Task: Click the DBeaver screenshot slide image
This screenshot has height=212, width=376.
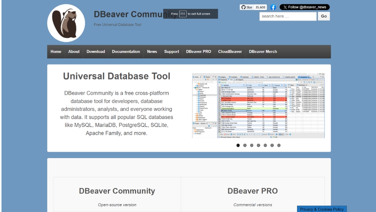Action: (258, 106)
